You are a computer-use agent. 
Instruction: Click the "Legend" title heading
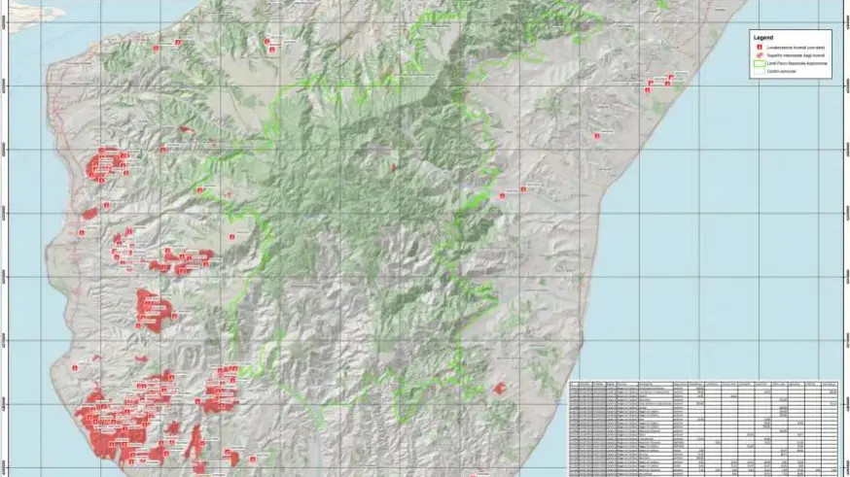point(762,37)
